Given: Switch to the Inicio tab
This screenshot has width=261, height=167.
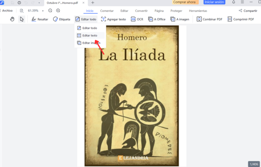Looking at the screenshot, I should [90, 11].
